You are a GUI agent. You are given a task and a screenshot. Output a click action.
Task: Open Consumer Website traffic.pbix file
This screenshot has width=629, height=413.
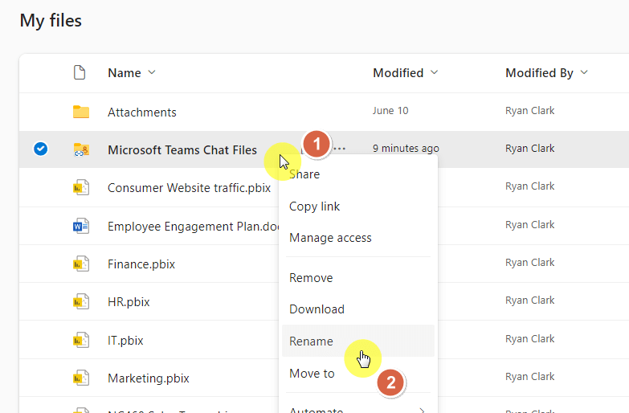189,188
